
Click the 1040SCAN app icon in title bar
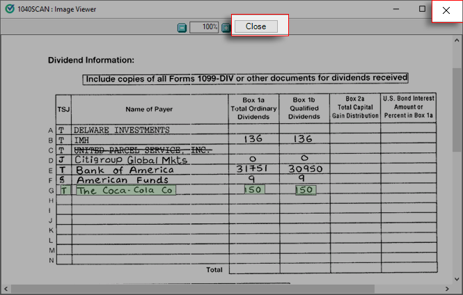tap(9, 9)
